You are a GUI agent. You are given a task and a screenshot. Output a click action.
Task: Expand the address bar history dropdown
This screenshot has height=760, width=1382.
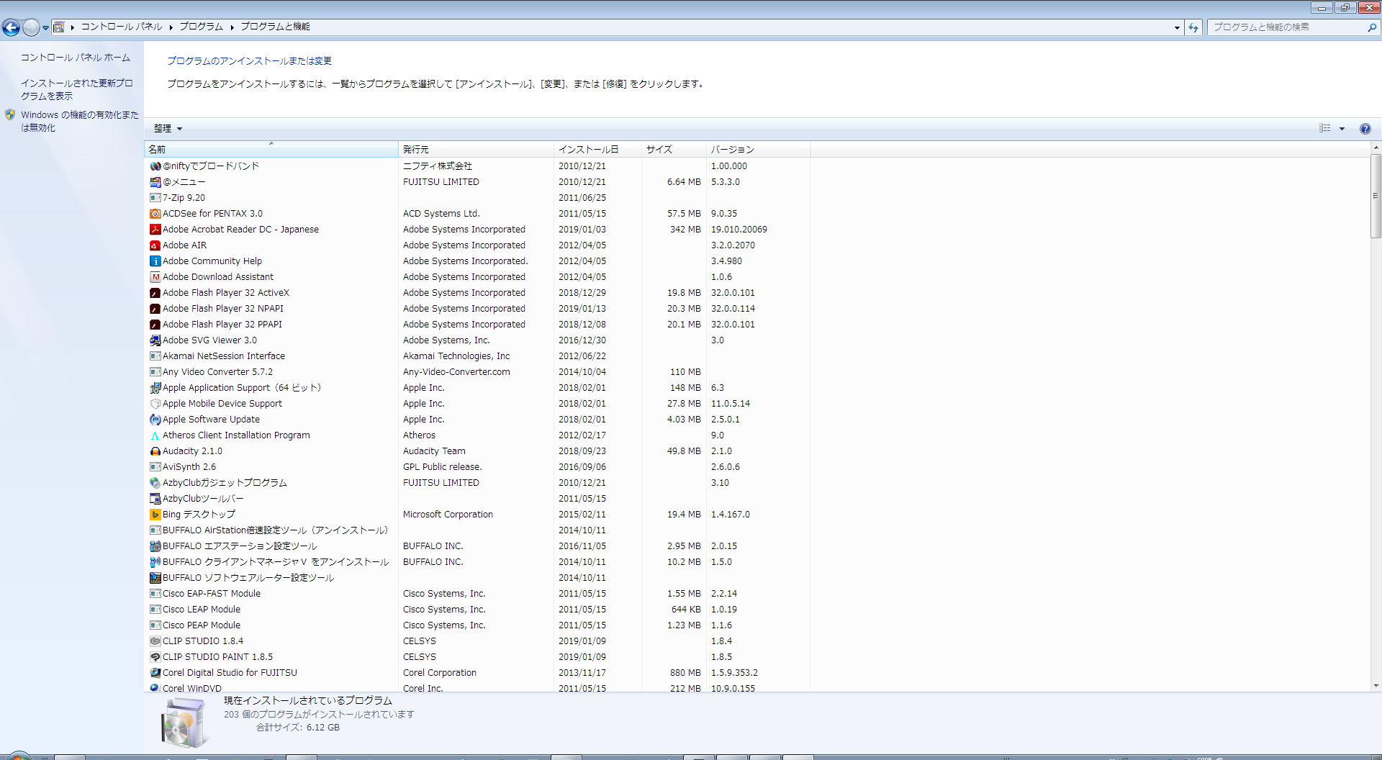click(x=1177, y=27)
